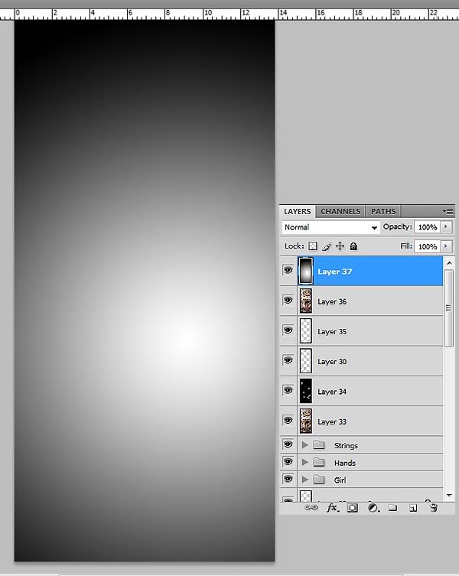
Task: Click the Layer 36 thumbnail
Action: tap(306, 301)
